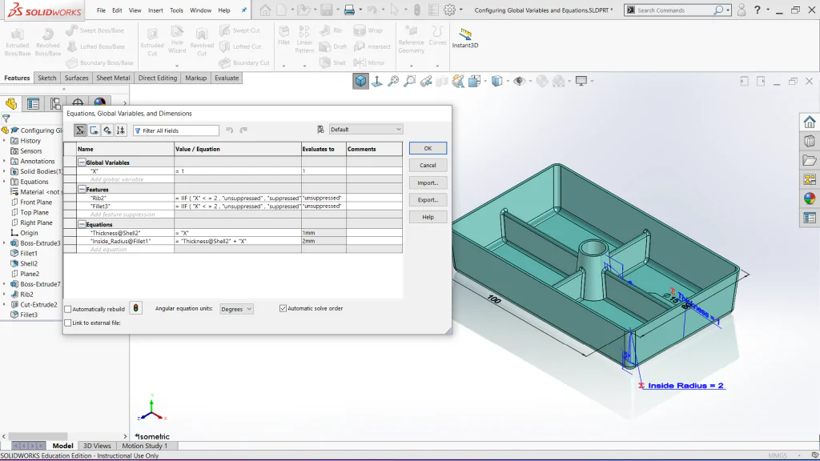Check Link to external file
Viewport: 820px width, 461px height.
[x=68, y=323]
